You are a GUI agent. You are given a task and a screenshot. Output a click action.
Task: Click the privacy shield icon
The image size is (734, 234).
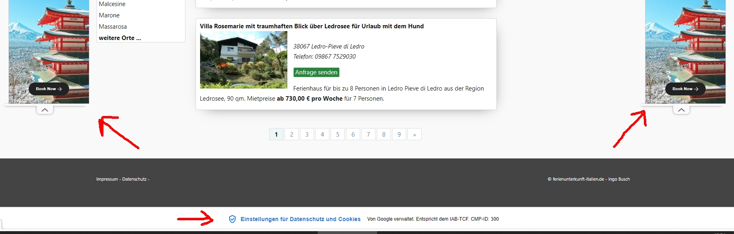232,219
